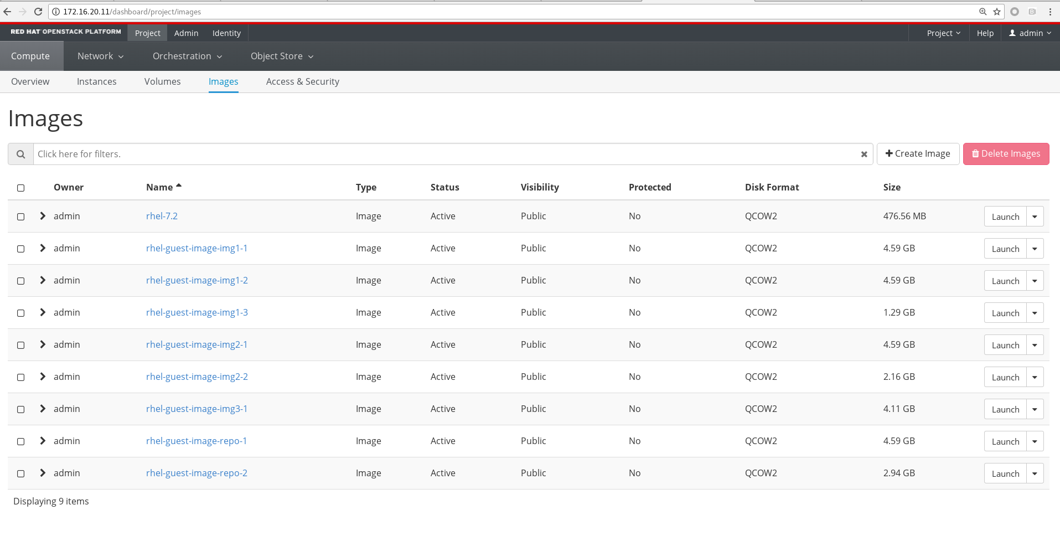Image resolution: width=1060 pixels, height=546 pixels.
Task: Open the browser three-dot menu
Action: pyautogui.click(x=1050, y=12)
